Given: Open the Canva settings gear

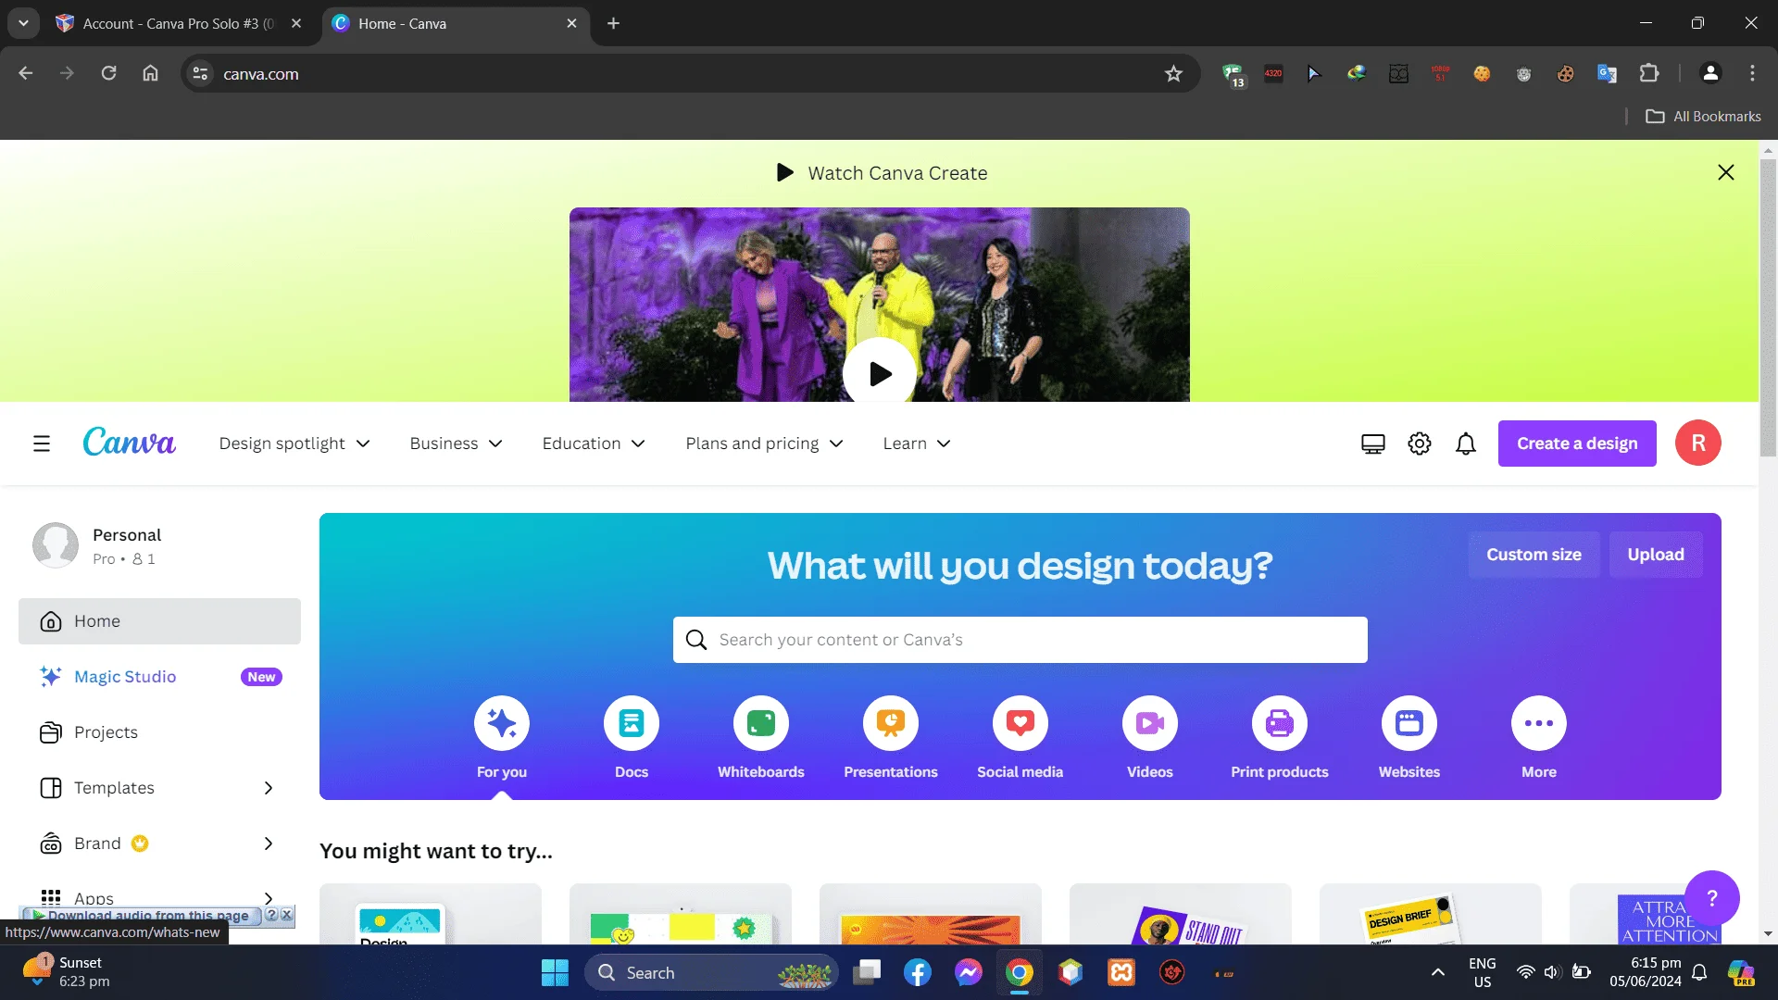Looking at the screenshot, I should pos(1420,444).
